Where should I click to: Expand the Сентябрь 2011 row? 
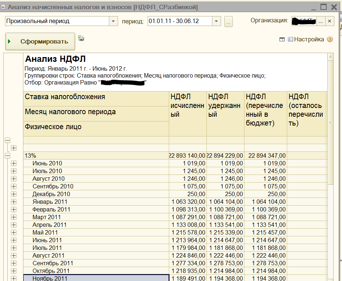pos(14,263)
